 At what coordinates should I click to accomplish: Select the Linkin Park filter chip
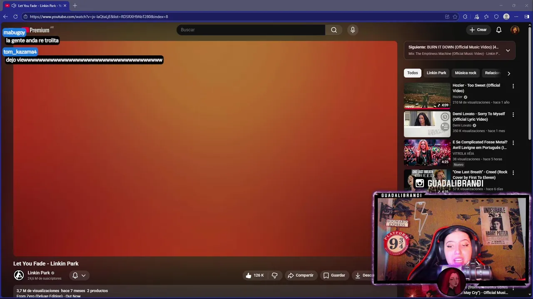[436, 73]
